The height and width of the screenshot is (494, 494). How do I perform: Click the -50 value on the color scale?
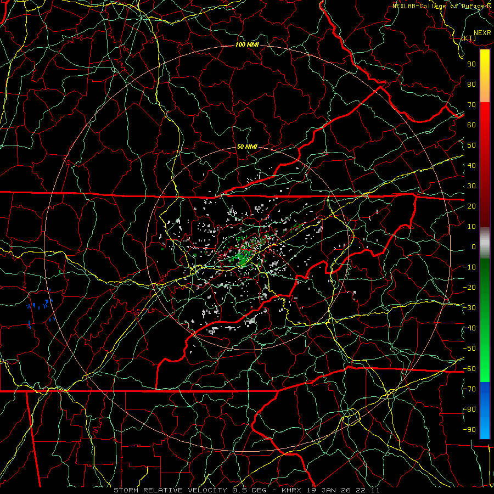(469, 349)
